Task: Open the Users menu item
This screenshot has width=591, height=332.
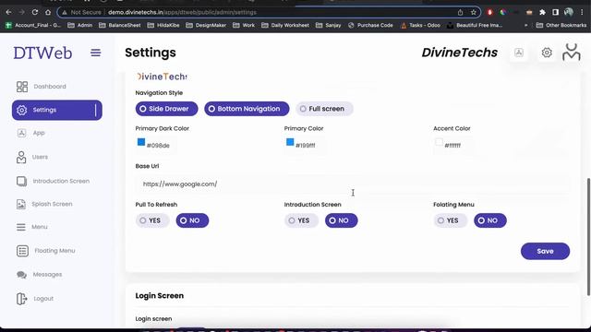Action: [x=40, y=157]
